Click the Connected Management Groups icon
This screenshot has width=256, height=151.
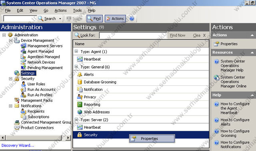(x=17, y=122)
